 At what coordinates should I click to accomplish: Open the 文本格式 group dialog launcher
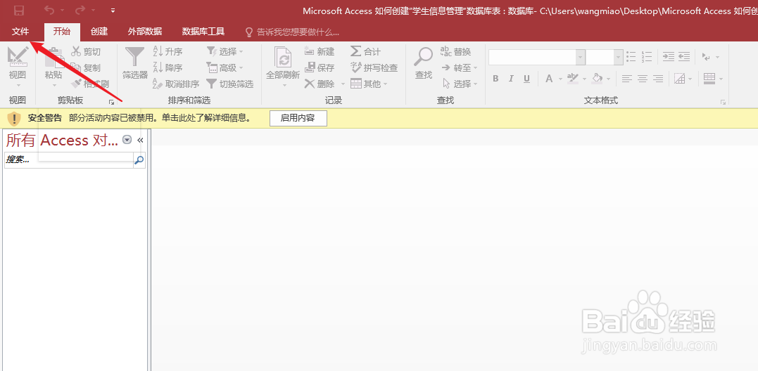click(724, 102)
